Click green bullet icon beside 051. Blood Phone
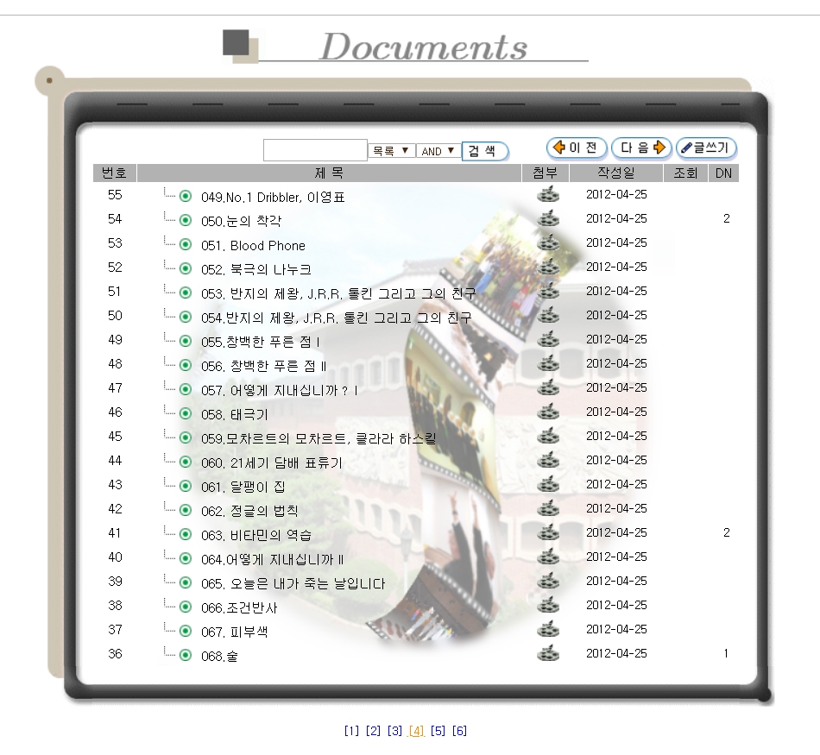The height and width of the screenshot is (755, 820). [x=186, y=244]
